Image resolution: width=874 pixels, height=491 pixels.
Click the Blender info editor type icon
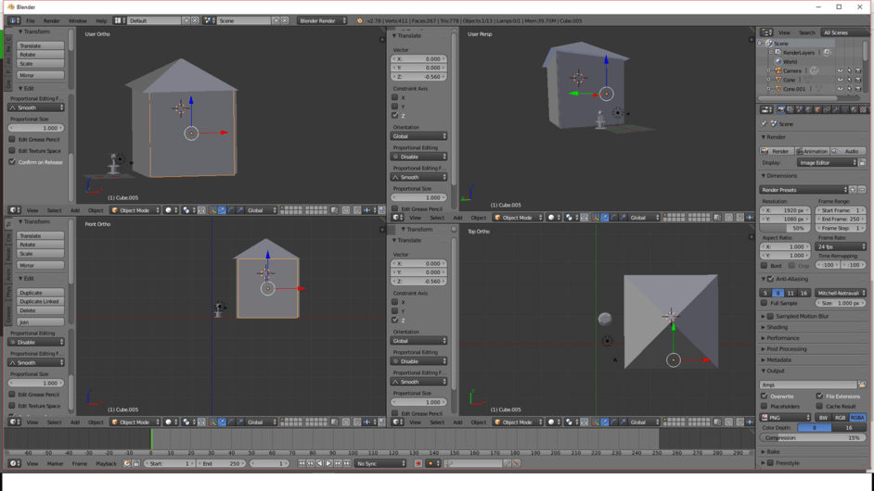tap(13, 20)
